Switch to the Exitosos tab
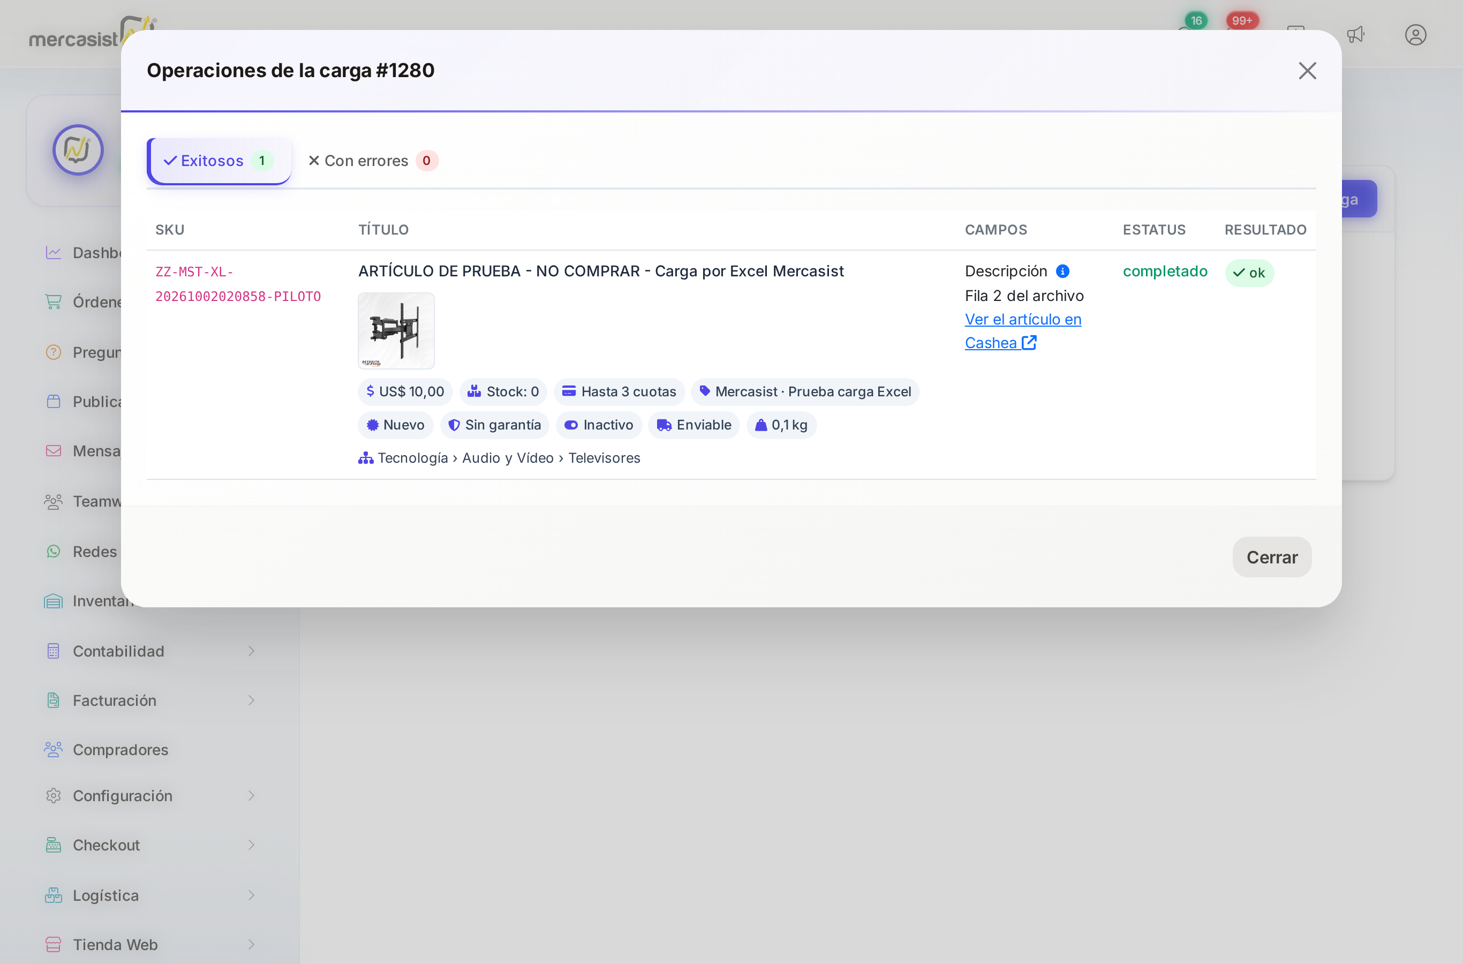The height and width of the screenshot is (964, 1463). pyautogui.click(x=219, y=161)
